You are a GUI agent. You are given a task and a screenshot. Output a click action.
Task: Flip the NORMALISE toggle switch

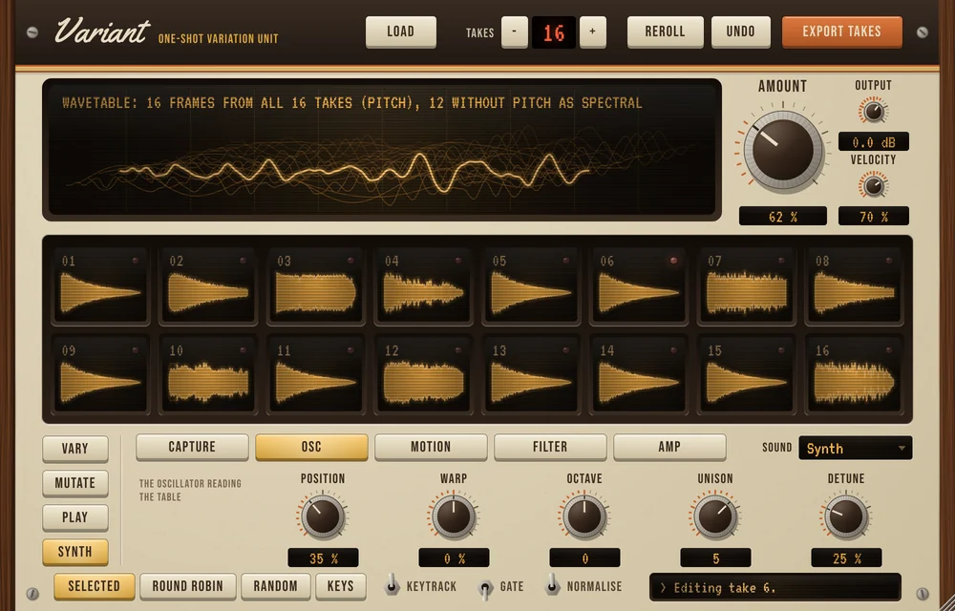point(552,585)
